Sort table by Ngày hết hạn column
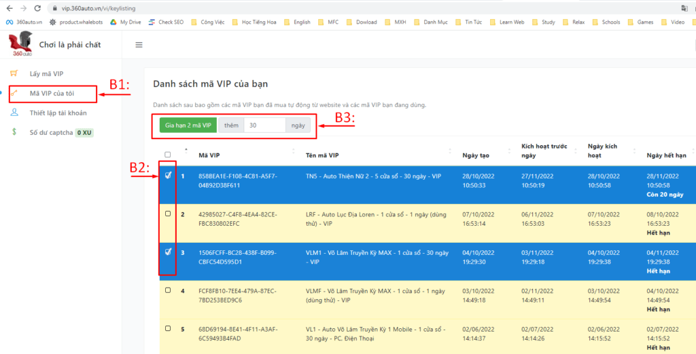 pos(667,155)
